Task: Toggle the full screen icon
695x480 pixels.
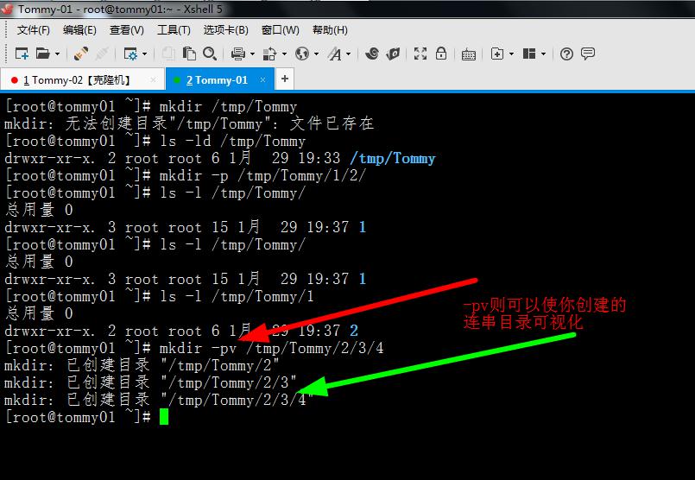Action: point(420,54)
